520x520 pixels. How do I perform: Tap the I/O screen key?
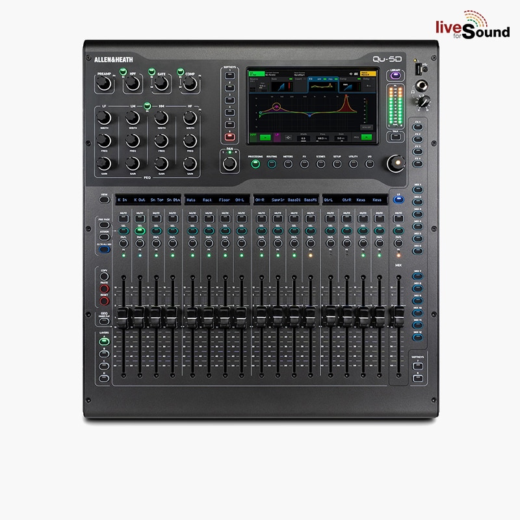click(x=369, y=164)
